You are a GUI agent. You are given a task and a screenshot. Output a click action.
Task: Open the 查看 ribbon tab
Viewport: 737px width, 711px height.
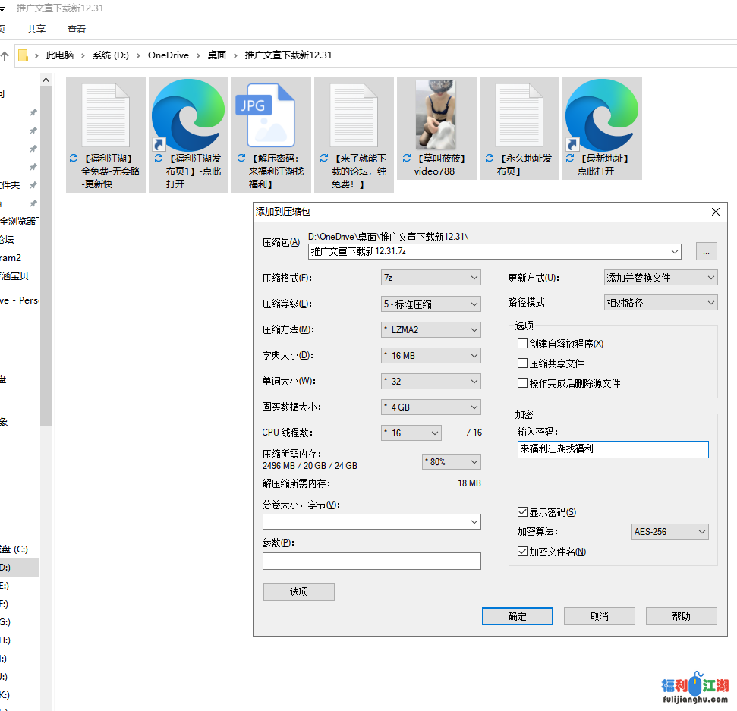pos(77,29)
